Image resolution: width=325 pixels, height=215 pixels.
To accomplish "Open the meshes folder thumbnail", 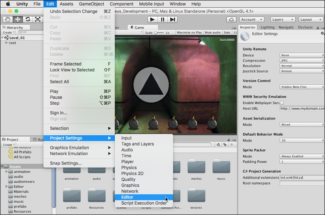I will click(x=196, y=166).
